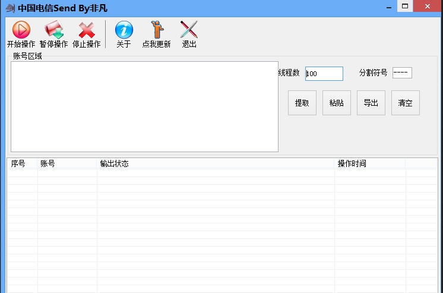Click the 开始操作 start icon
Screen dimensions: 443x293
click(x=21, y=30)
